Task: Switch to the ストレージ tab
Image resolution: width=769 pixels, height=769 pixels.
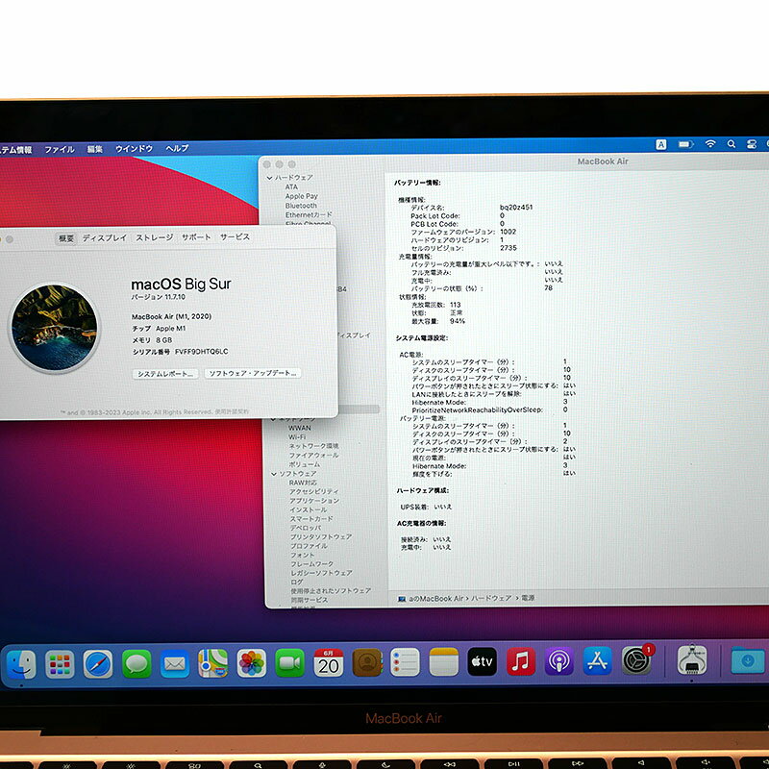Action: (154, 237)
